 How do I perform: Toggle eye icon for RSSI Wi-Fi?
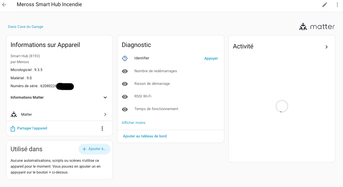coord(125,97)
